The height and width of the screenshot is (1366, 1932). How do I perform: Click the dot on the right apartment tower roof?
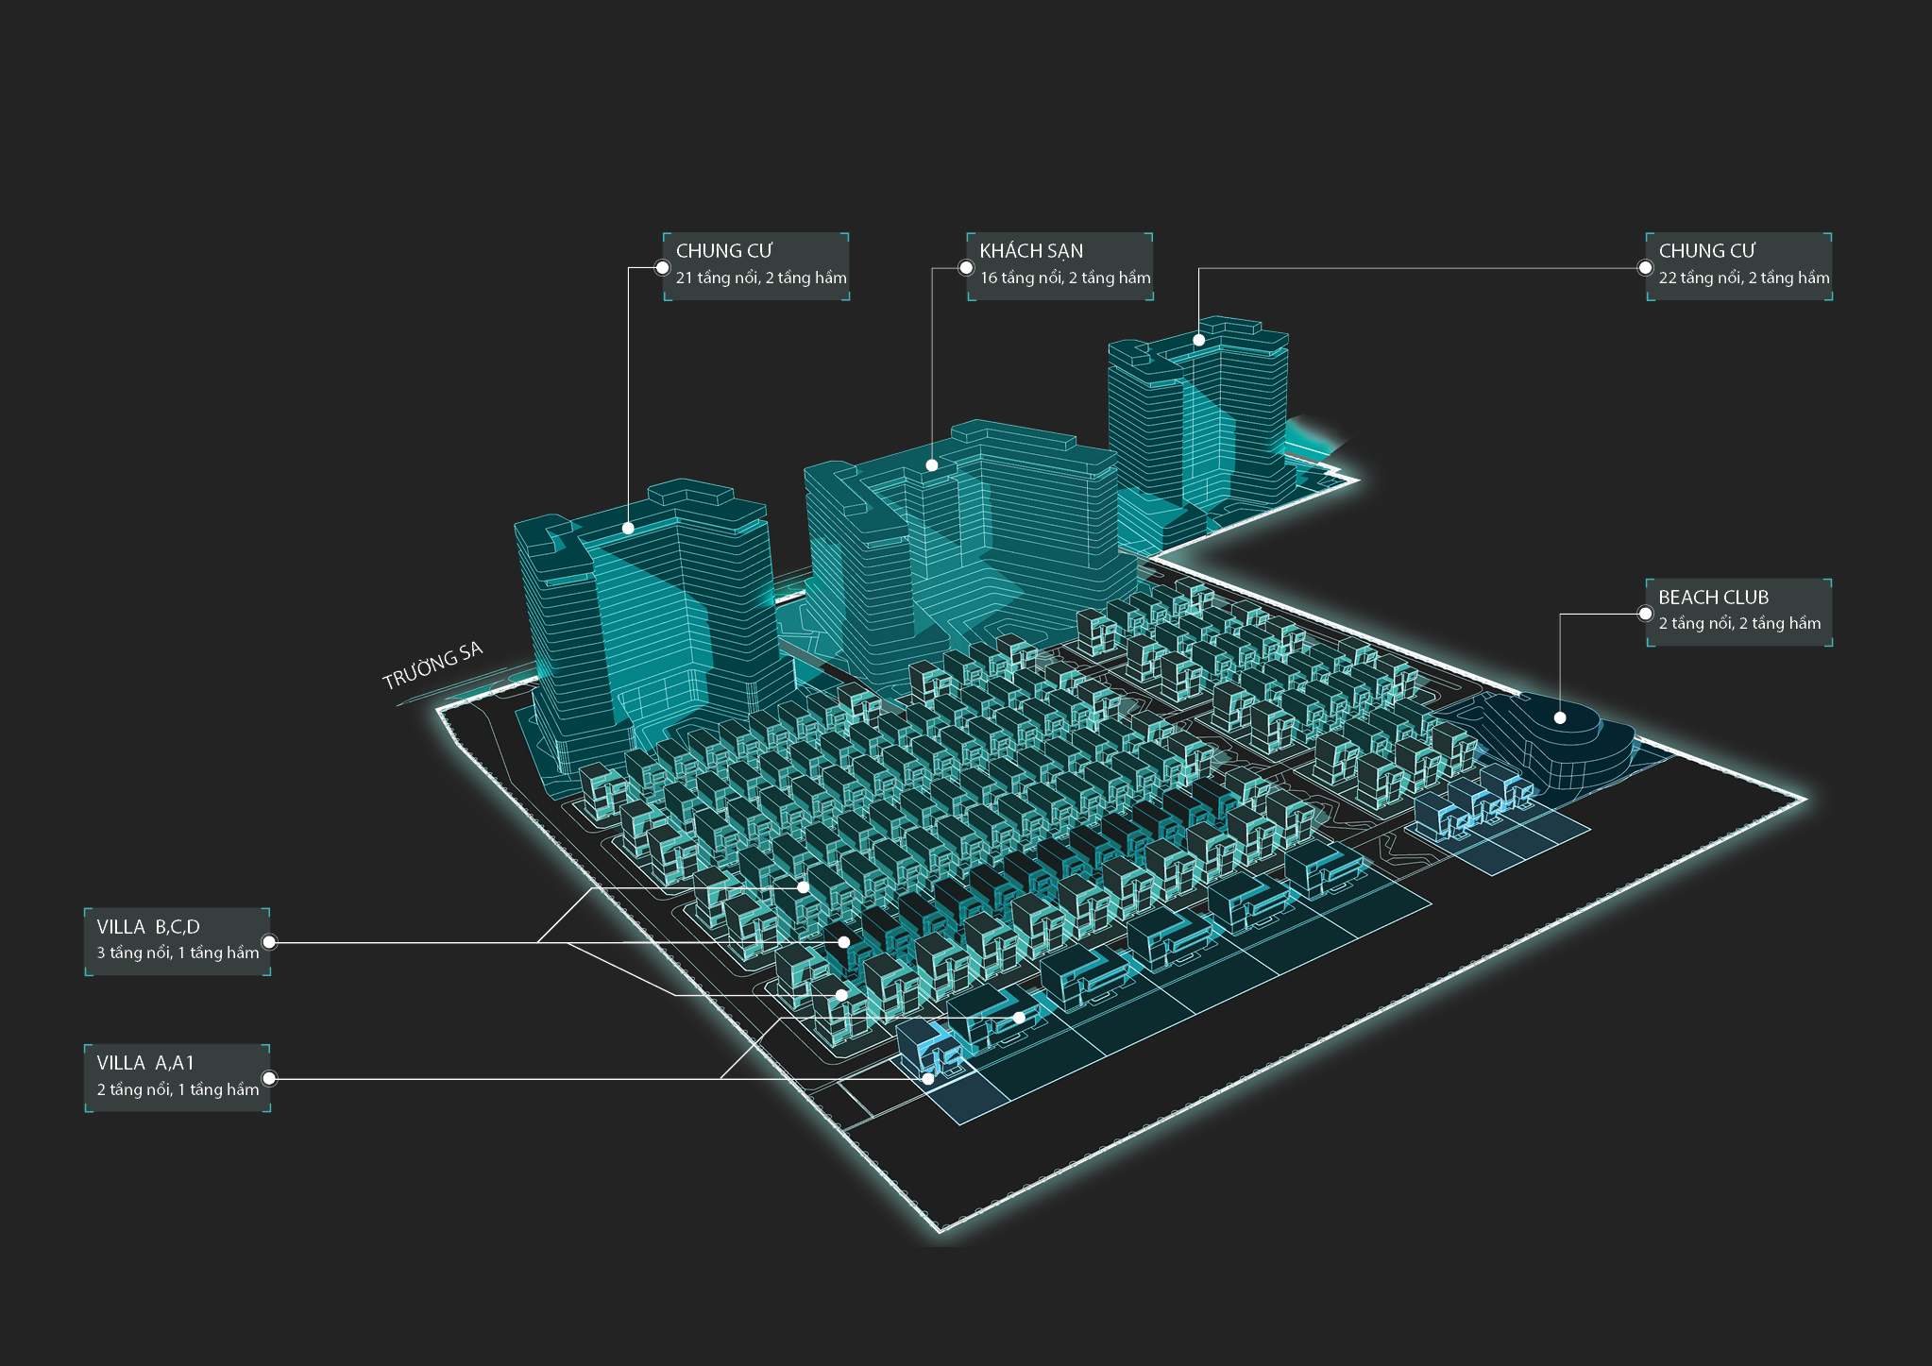tap(1199, 340)
